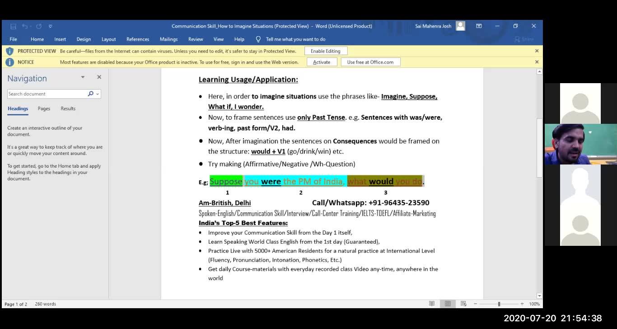The width and height of the screenshot is (617, 329).
Task: Expand the Customize Quick Access Toolbar arrow
Action: click(51, 26)
